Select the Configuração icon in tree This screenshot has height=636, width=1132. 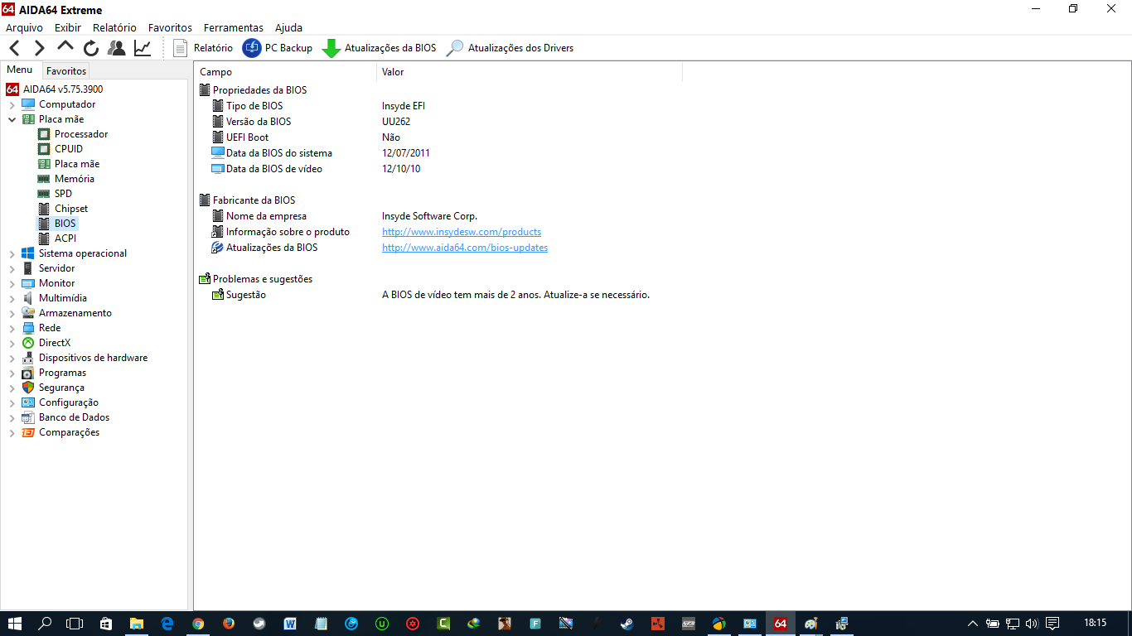28,402
